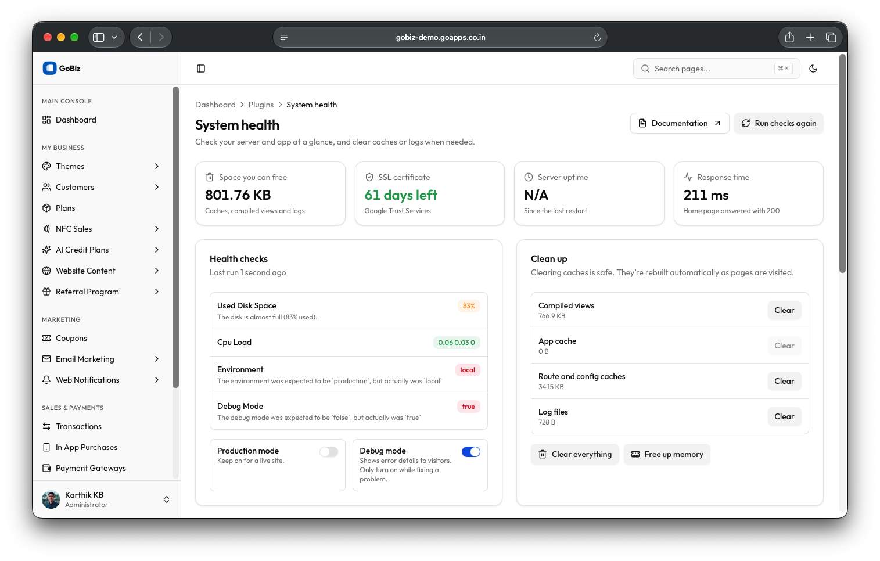This screenshot has width=880, height=561.
Task: Expand the AI Credit Plans submenu
Action: click(157, 250)
